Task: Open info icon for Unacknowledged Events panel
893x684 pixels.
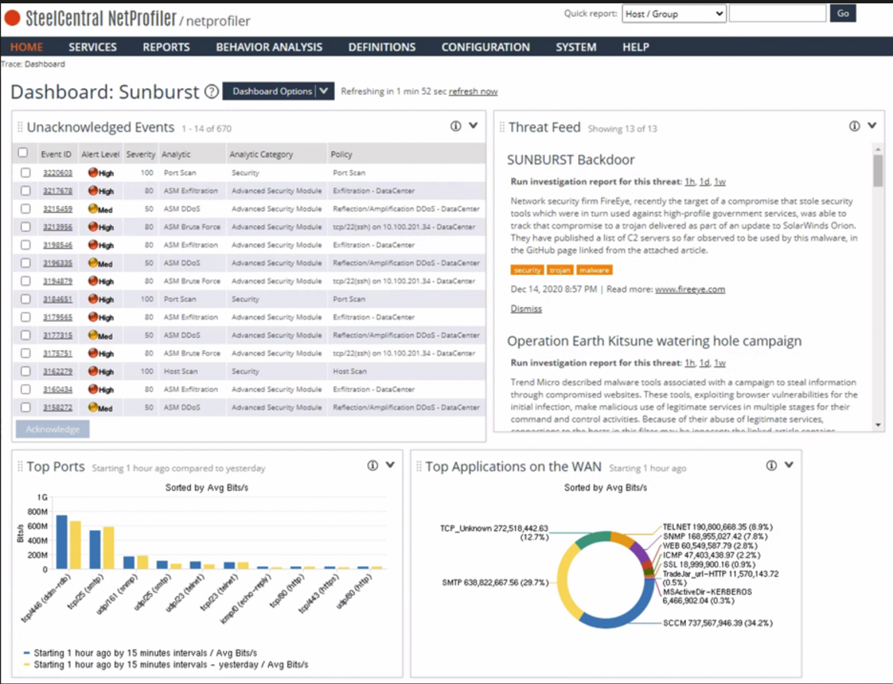Action: click(455, 126)
